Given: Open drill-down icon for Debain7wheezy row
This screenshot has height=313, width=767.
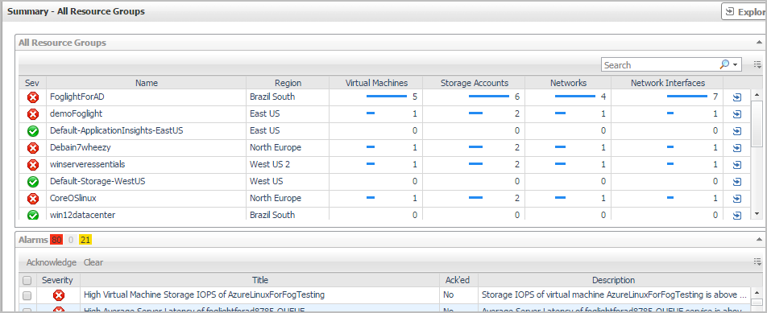Looking at the screenshot, I should (736, 148).
